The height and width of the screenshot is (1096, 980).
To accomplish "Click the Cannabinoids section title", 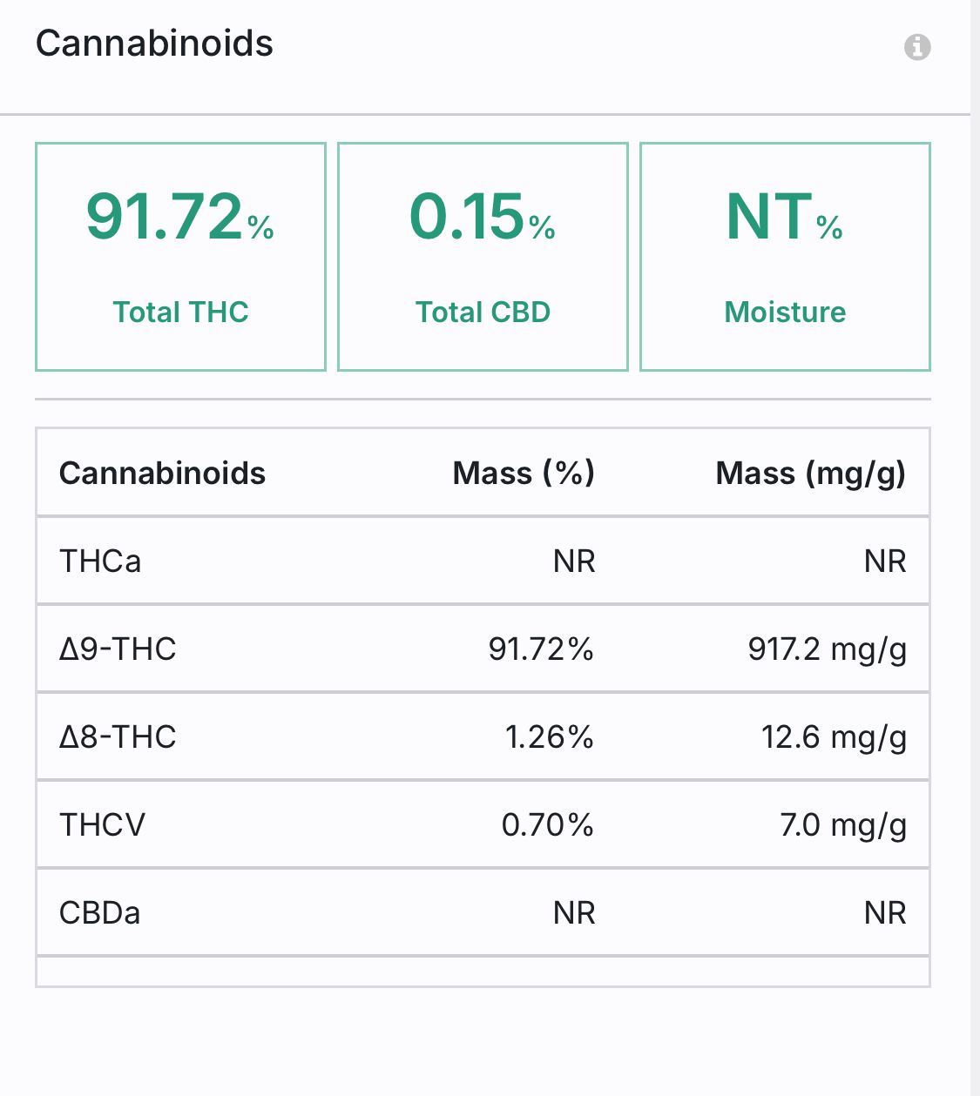I will [154, 44].
